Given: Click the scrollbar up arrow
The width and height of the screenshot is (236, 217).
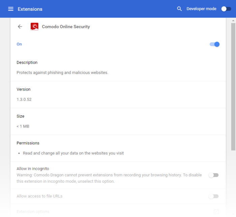Looking at the screenshot, I should pos(233,21).
